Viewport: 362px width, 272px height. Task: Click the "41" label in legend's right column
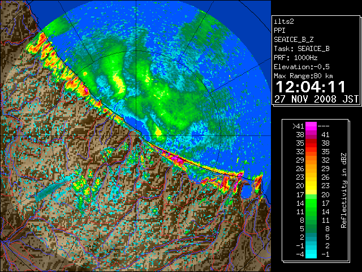point(325,135)
